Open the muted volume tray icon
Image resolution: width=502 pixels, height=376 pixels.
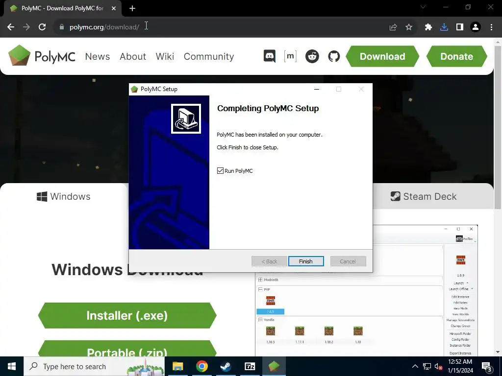[x=438, y=367]
